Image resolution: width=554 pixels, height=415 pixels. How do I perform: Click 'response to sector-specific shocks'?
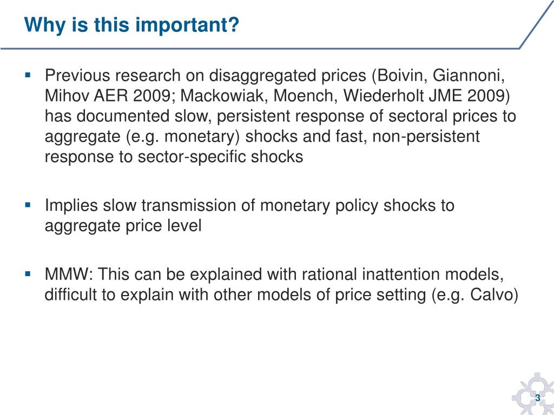pyautogui.click(x=174, y=157)
